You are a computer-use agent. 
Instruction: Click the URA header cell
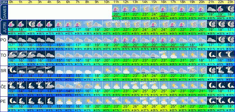[x=4, y=2]
